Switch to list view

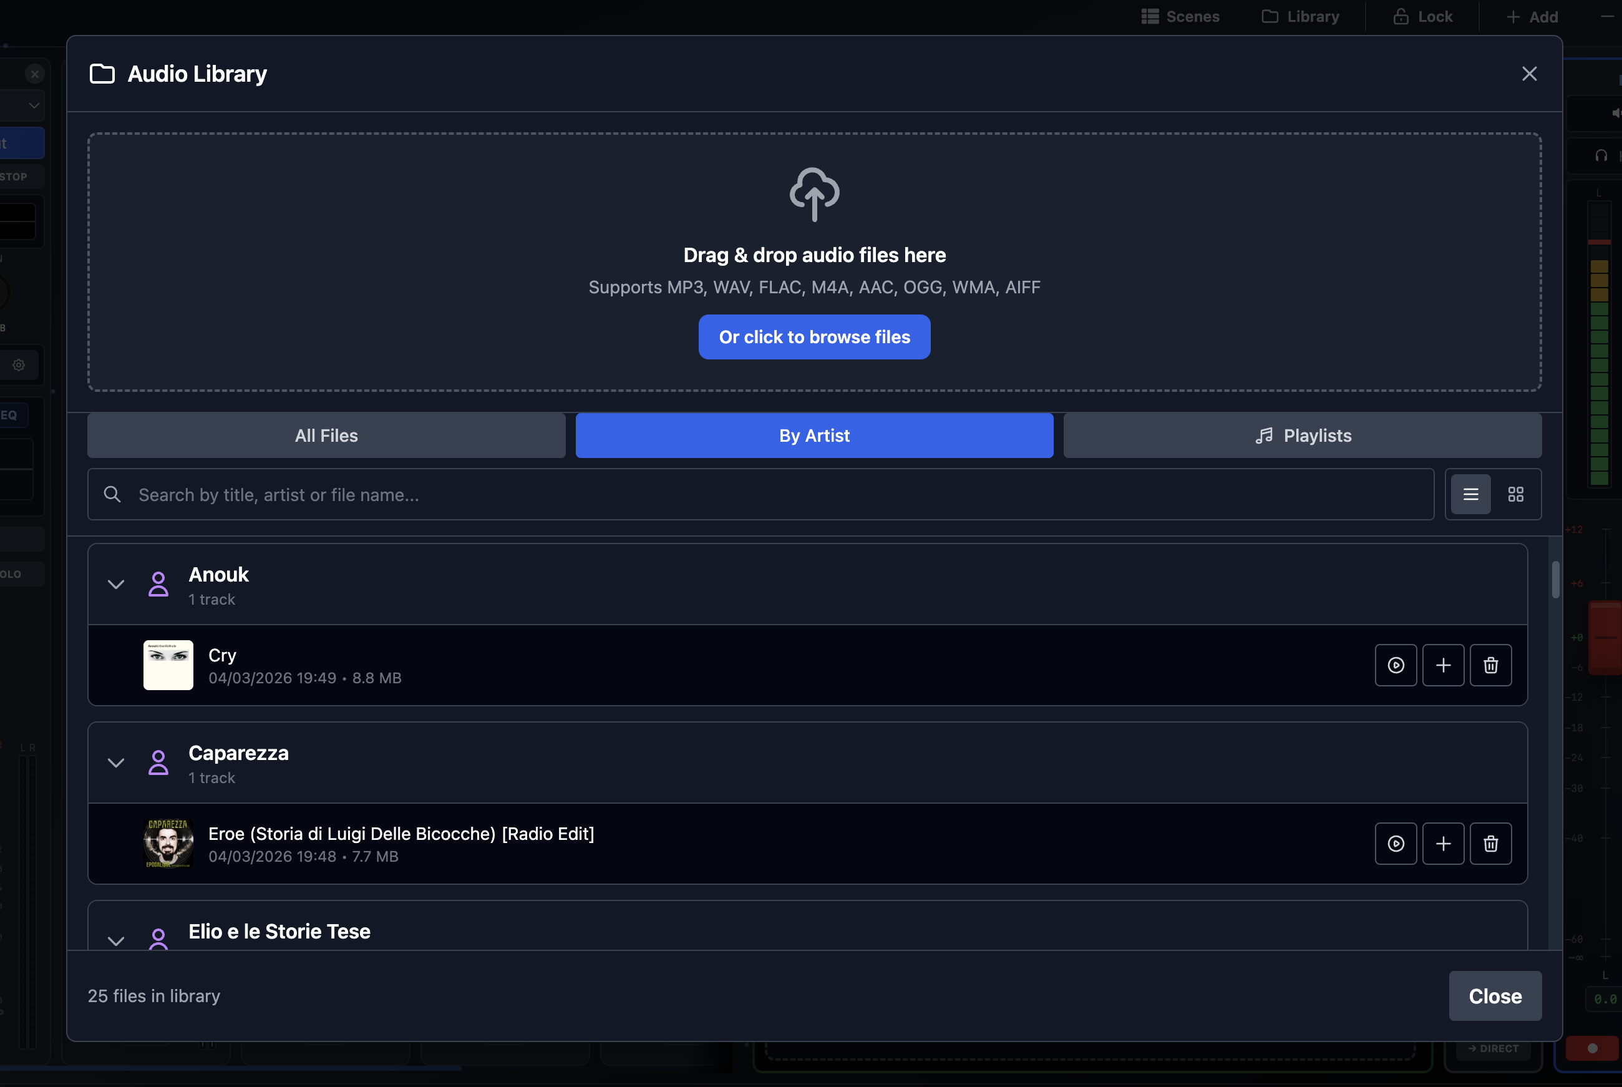tap(1470, 494)
